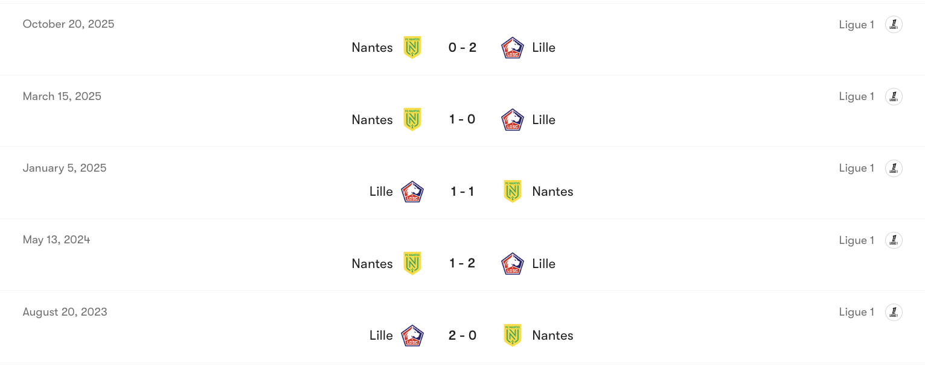Click the Lille crest in the August 20 match
This screenshot has width=925, height=365.
(412, 335)
